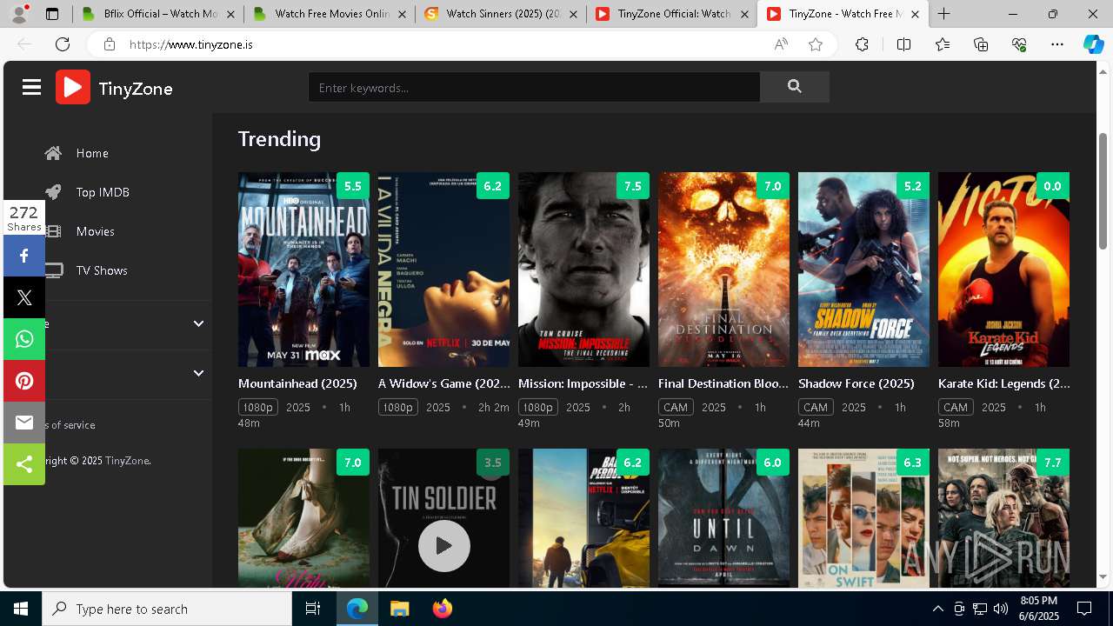Open Top IMDB in sidebar
The width and height of the screenshot is (1113, 626).
103,192
